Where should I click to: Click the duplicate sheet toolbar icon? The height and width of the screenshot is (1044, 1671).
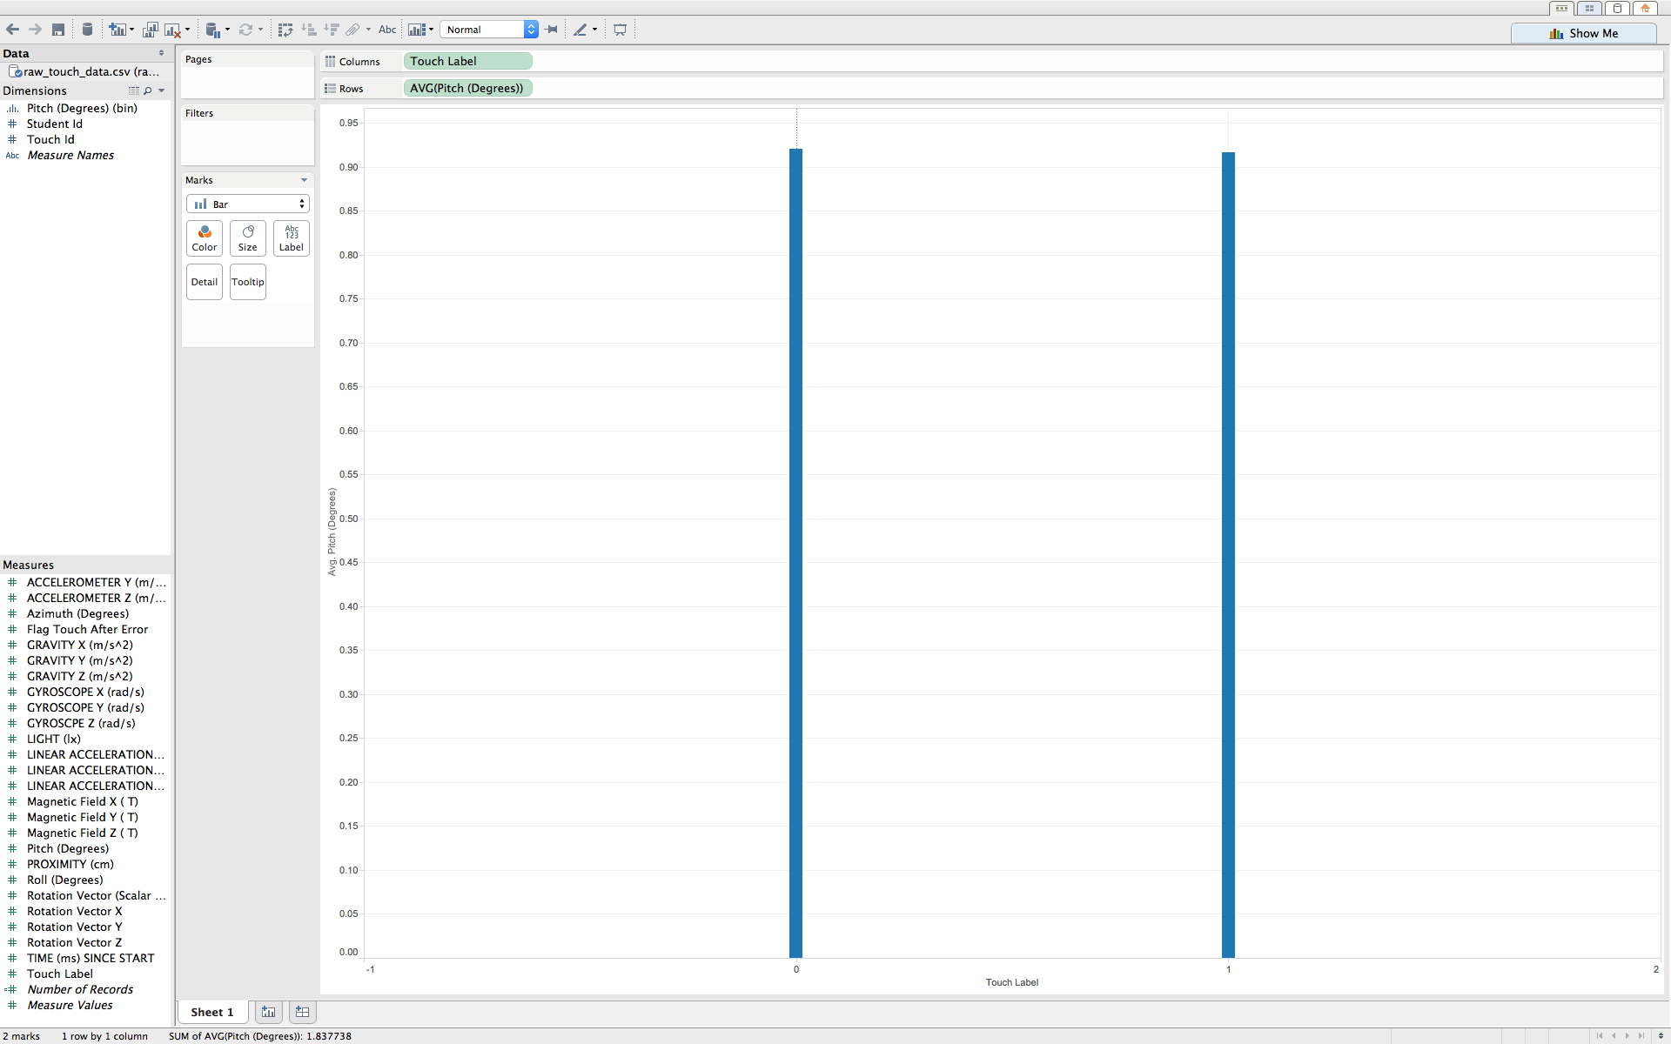click(x=150, y=30)
